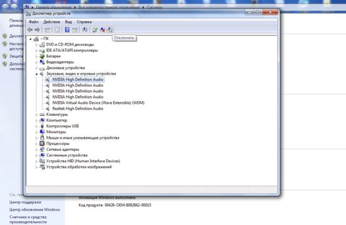Maximize the Device Manager window
Image resolution: width=346 pixels, height=225 pixels.
[258, 12]
